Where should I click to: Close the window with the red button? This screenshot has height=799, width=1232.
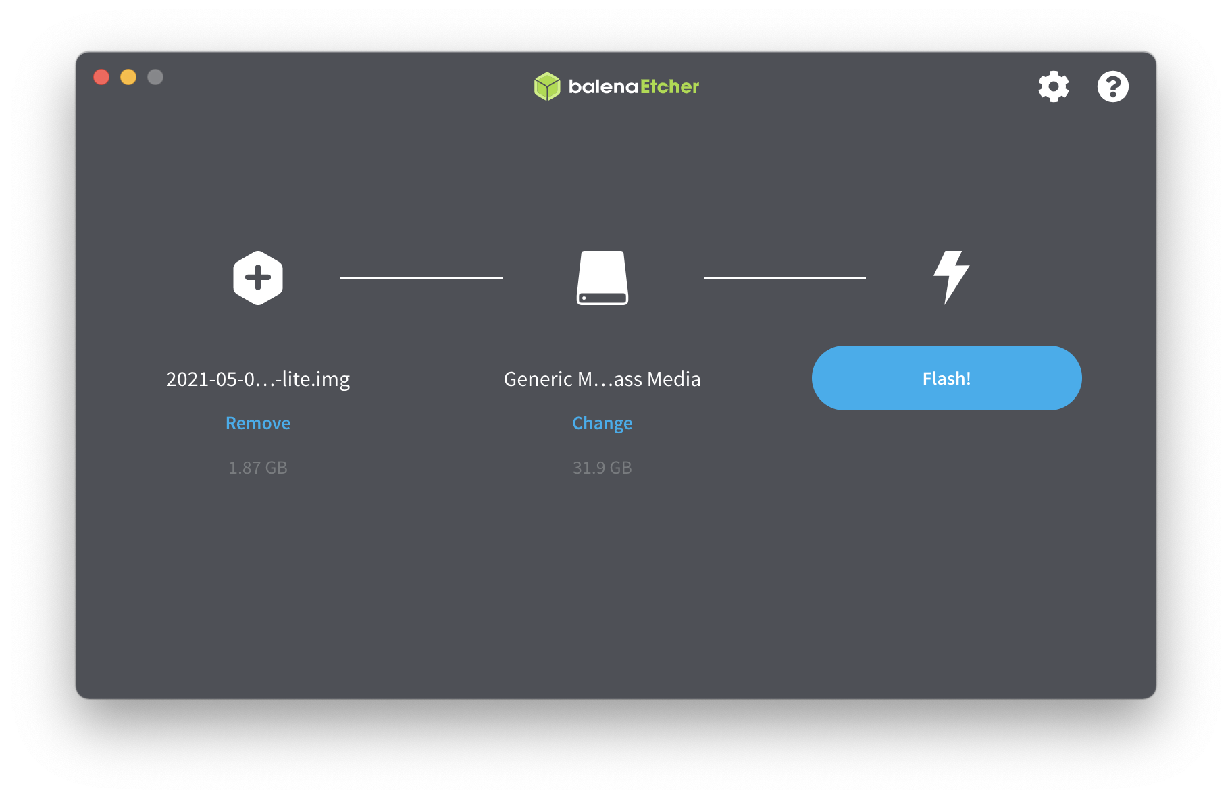[101, 77]
